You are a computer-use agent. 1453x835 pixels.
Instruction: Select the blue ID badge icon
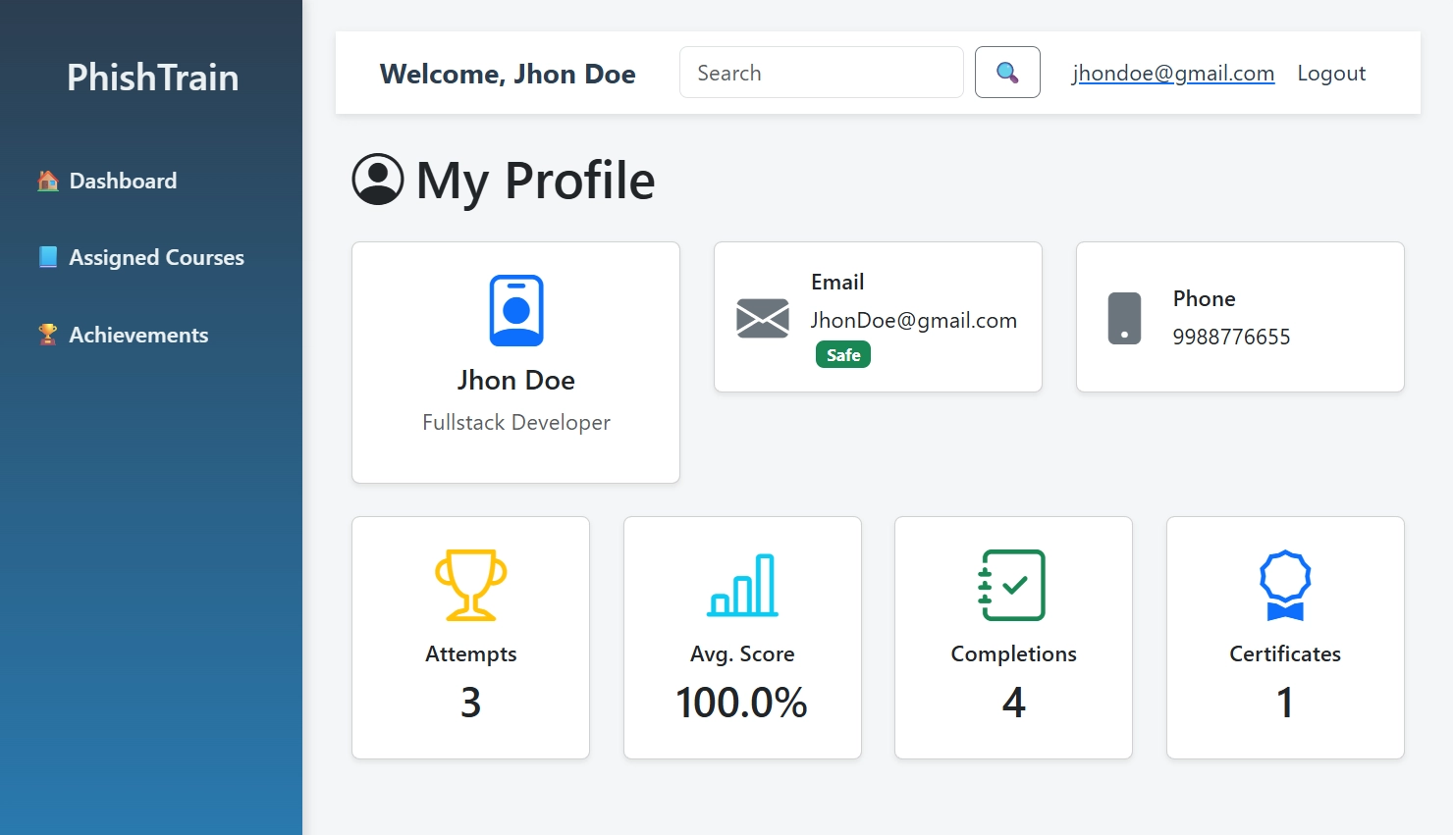(x=515, y=309)
